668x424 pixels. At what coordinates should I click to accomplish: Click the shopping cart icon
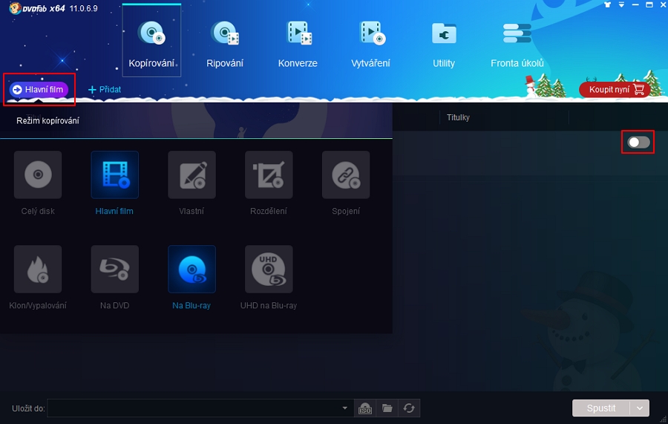(x=639, y=90)
